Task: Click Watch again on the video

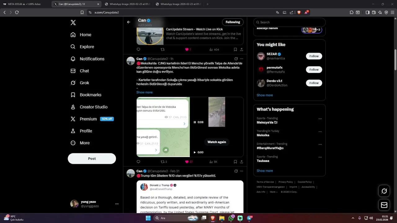Action: tap(216, 142)
